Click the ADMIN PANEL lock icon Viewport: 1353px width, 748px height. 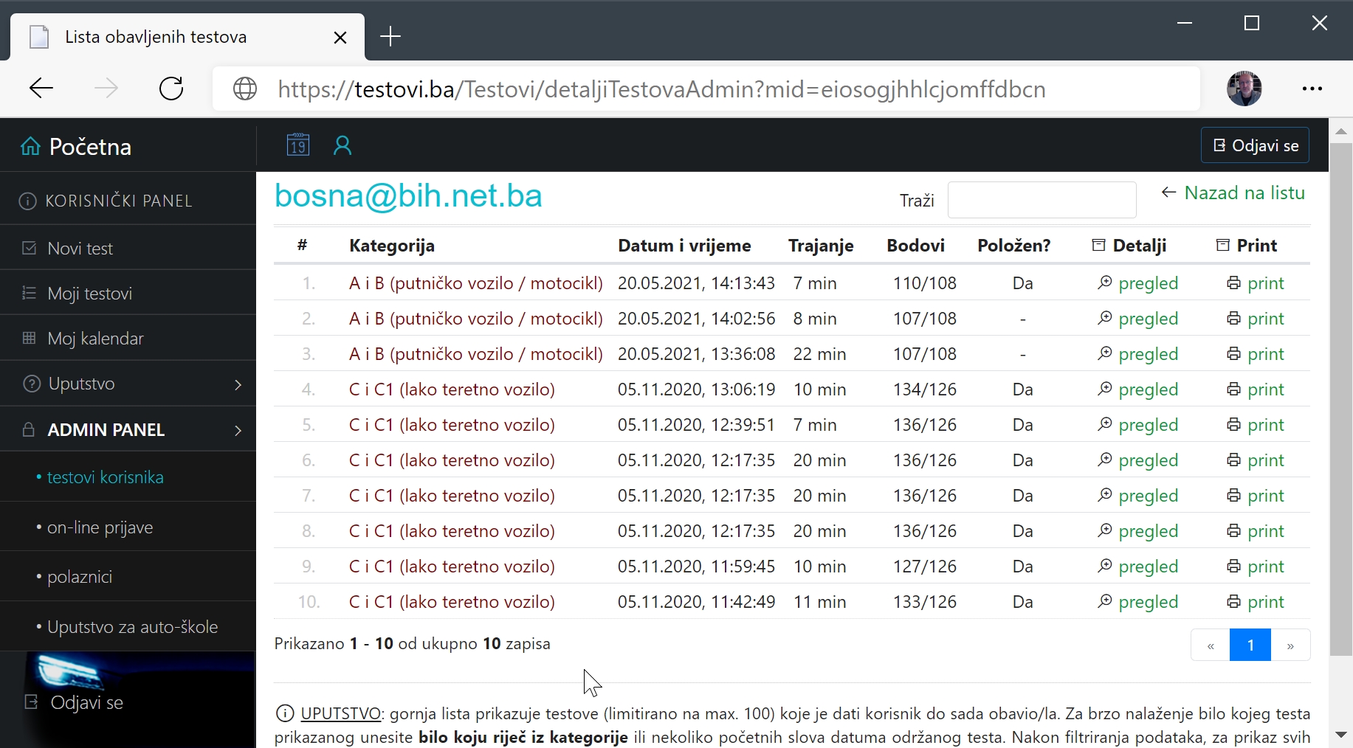(29, 429)
